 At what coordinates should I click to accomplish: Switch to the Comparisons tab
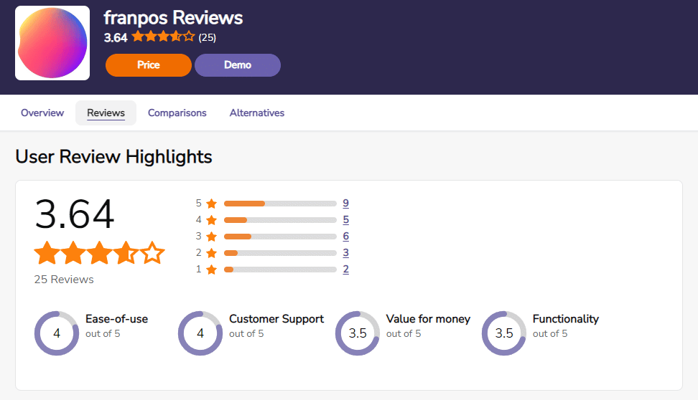click(177, 113)
